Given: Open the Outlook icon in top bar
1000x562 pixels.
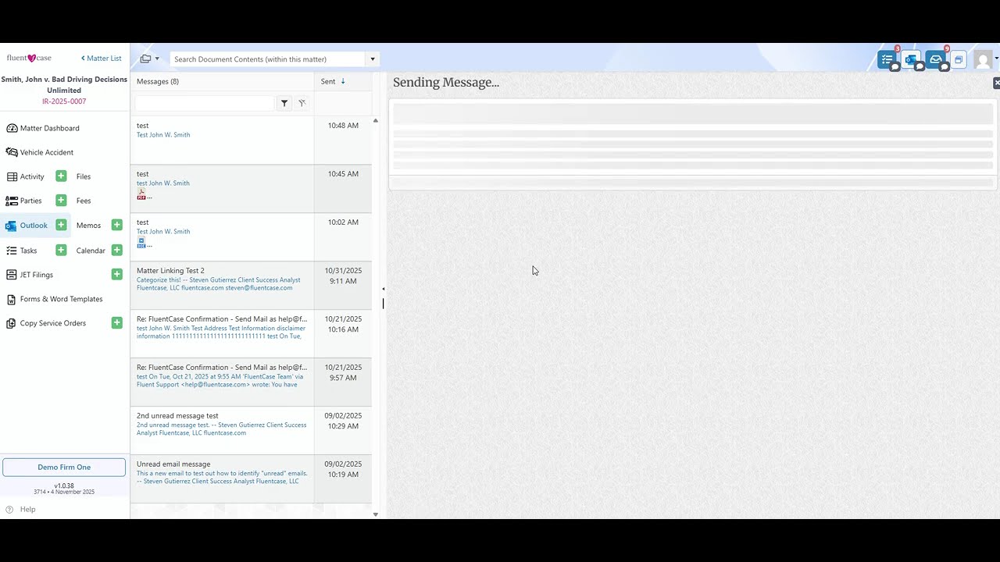Looking at the screenshot, I should point(912,59).
